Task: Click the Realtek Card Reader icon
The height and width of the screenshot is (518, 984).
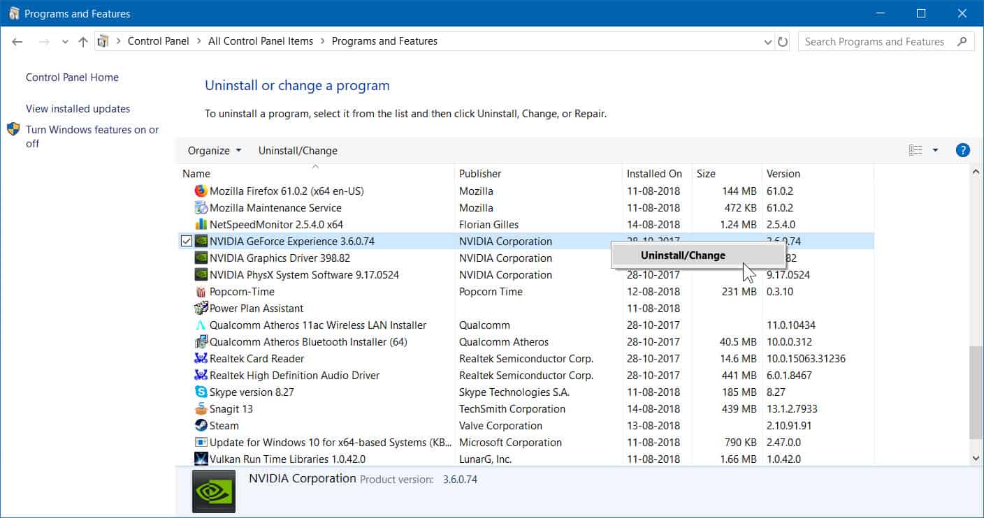Action: [201, 358]
